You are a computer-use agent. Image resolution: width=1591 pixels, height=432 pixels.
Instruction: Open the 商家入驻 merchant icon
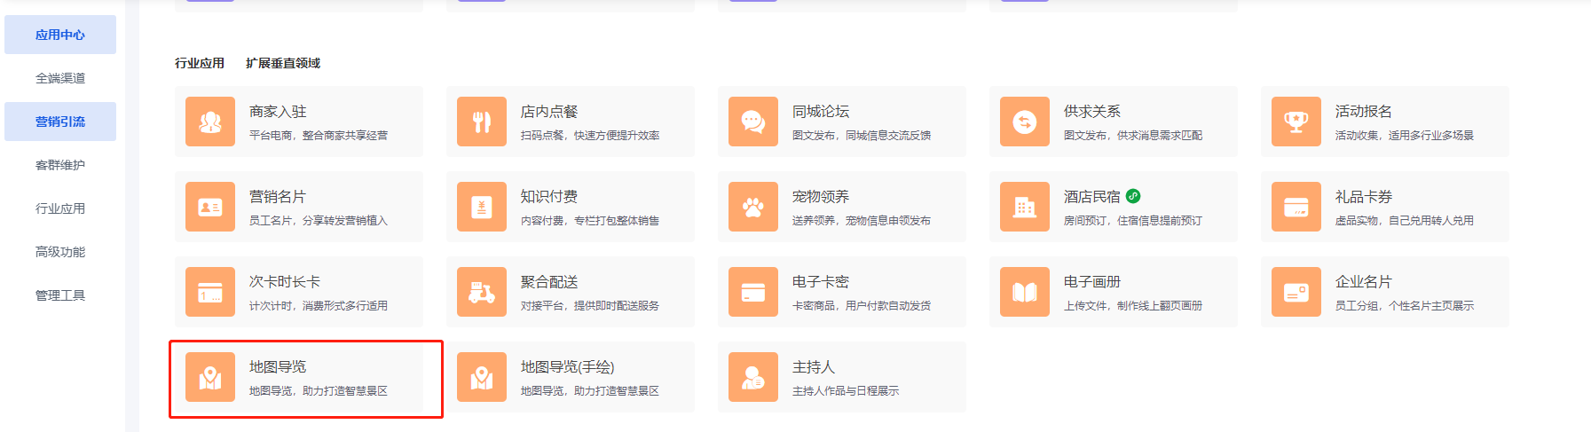(210, 122)
